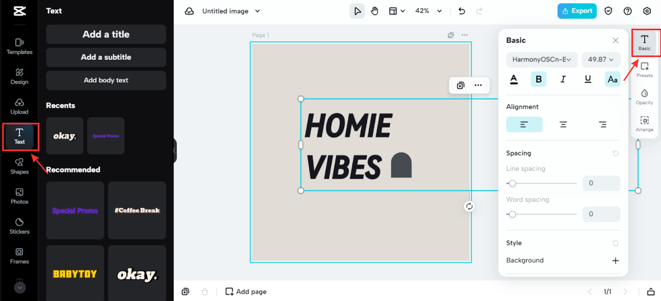The height and width of the screenshot is (301, 661).
Task: Toggle italic formatting
Action: click(x=563, y=79)
